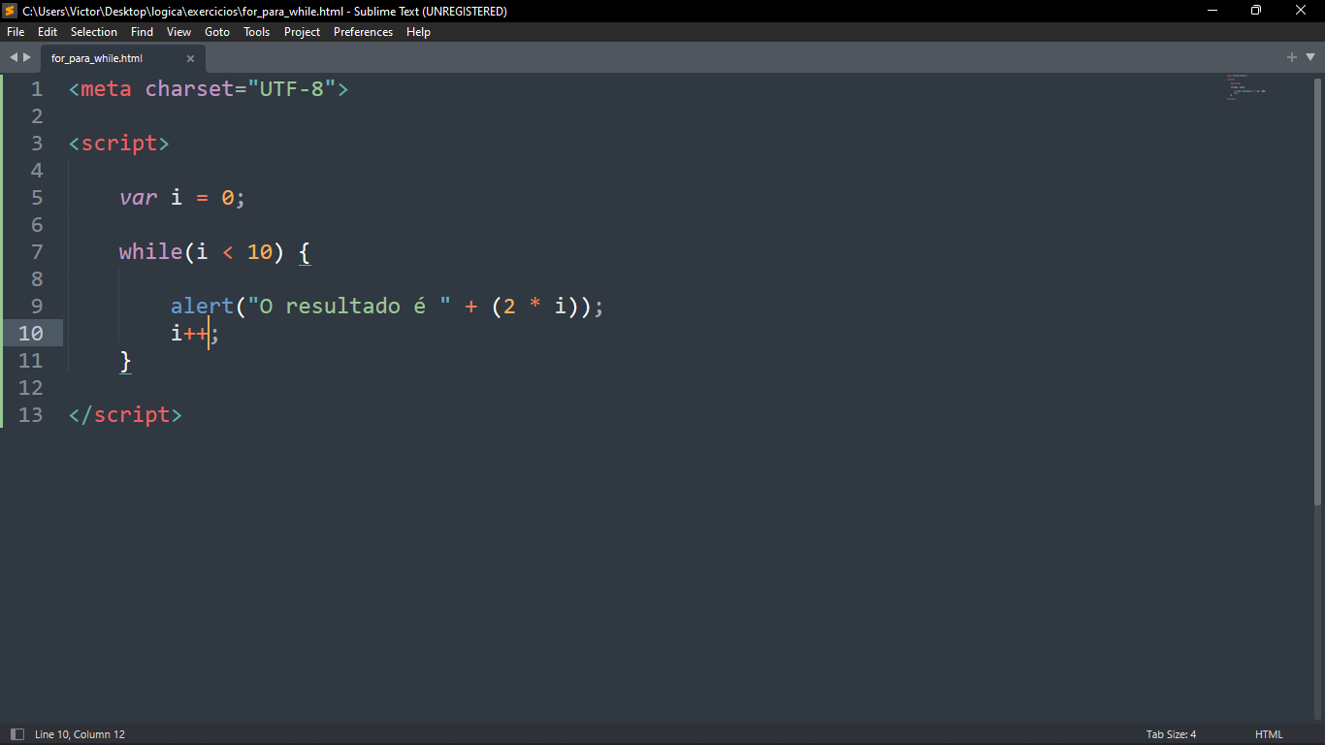
Task: Close the Sublime Text window
Action: tap(1302, 11)
